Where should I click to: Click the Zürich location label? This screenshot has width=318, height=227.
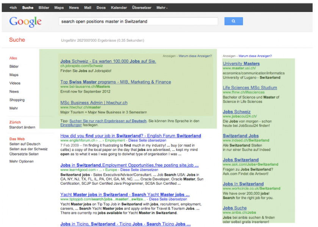pyautogui.click(x=15, y=122)
